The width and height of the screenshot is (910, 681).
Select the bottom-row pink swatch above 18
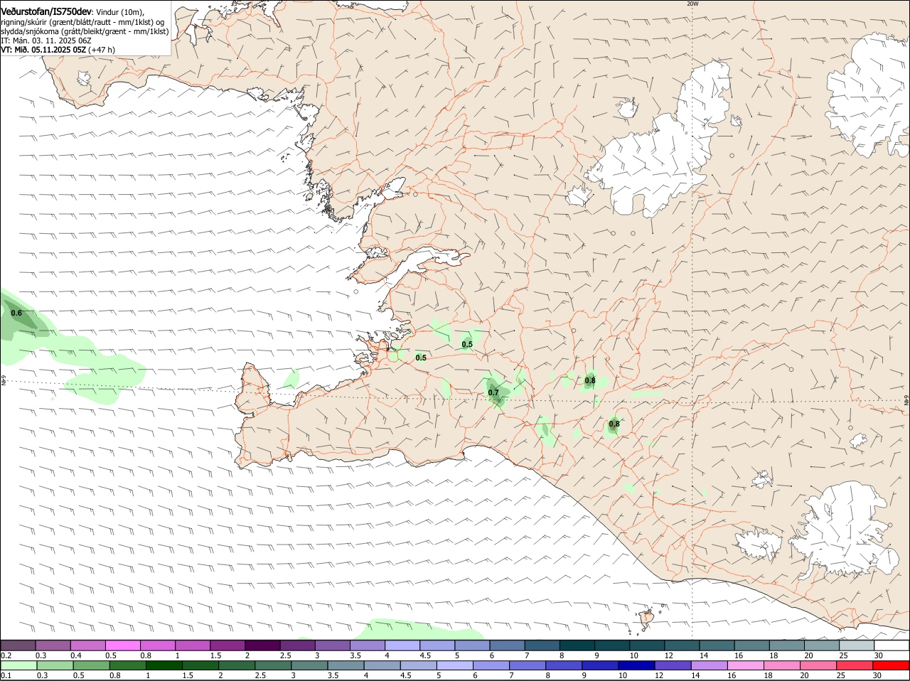coord(782,665)
